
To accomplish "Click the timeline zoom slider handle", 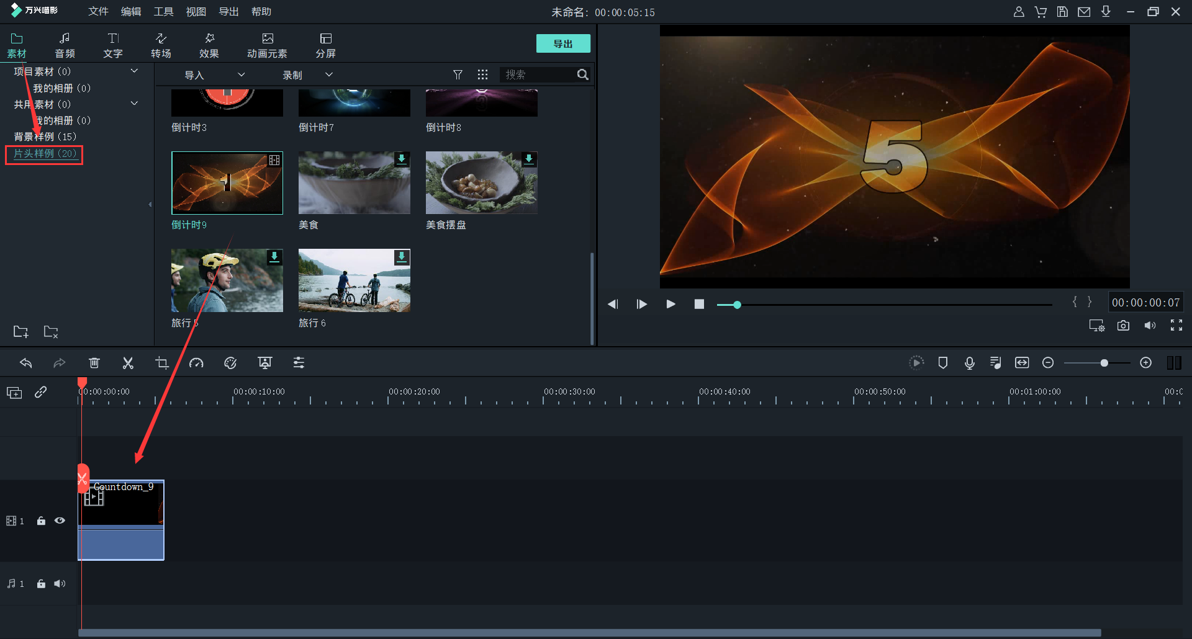I will tap(1104, 363).
